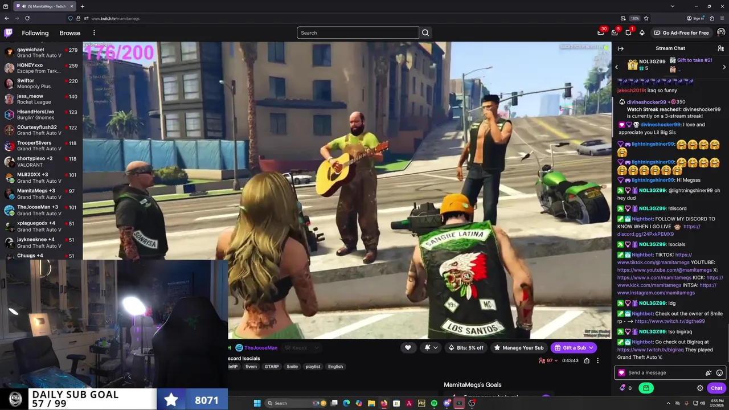Viewport: 729px width, 410px height.
Task: Open the Prime loot icon with badge 30
Action: click(601, 32)
